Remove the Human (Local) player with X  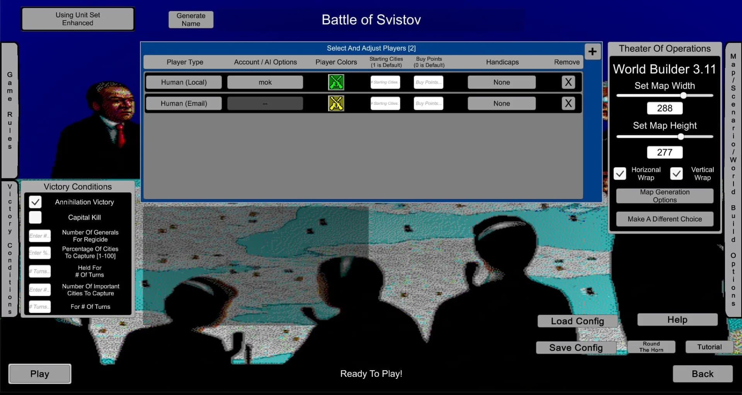pyautogui.click(x=568, y=82)
